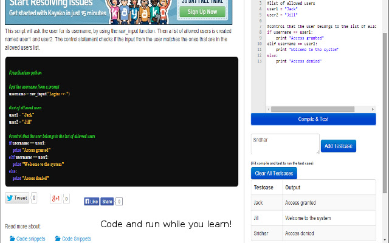Click the testcase textarea resize handle

click(318, 152)
